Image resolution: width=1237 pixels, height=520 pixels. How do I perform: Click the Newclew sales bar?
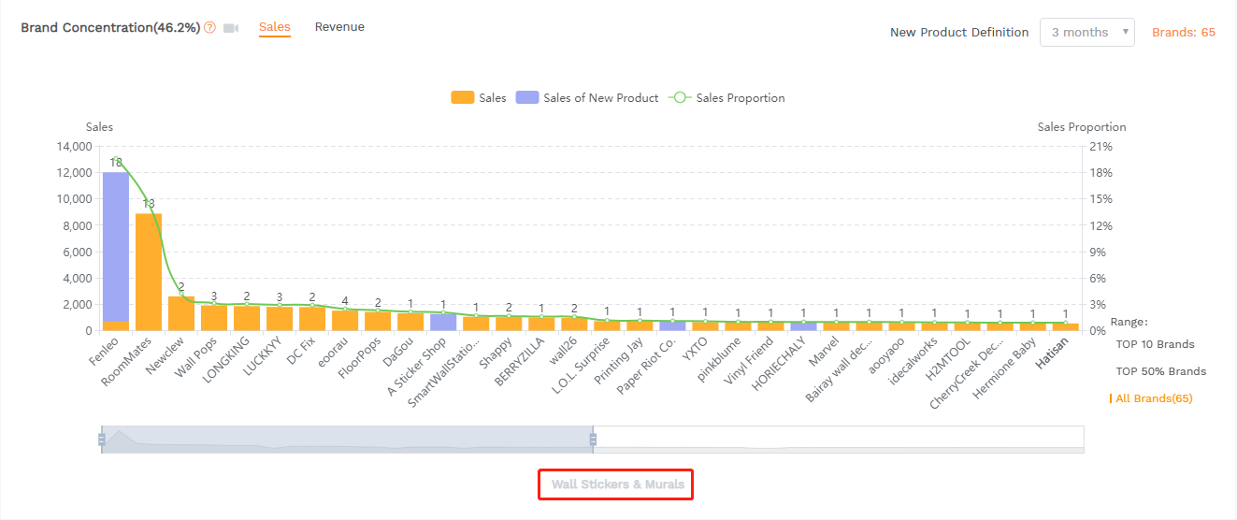(x=181, y=313)
